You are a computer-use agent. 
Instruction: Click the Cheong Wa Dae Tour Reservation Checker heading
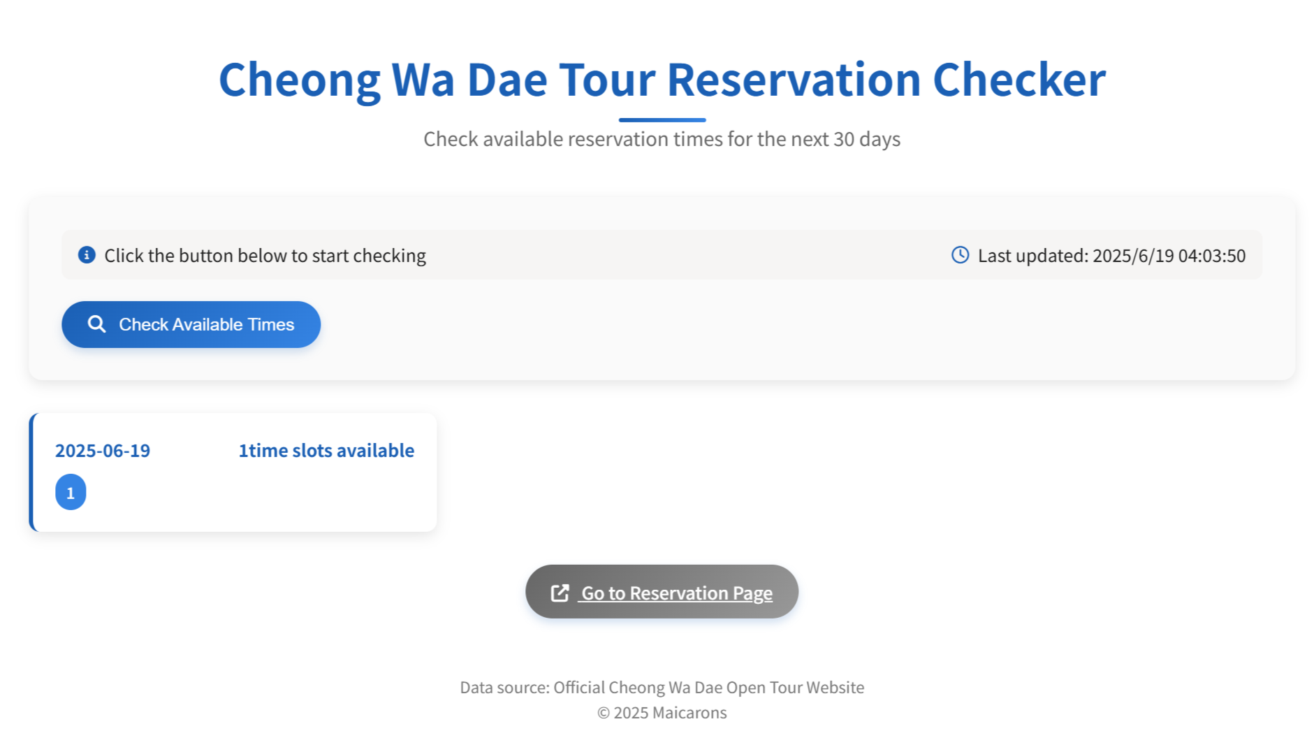pyautogui.click(x=662, y=79)
